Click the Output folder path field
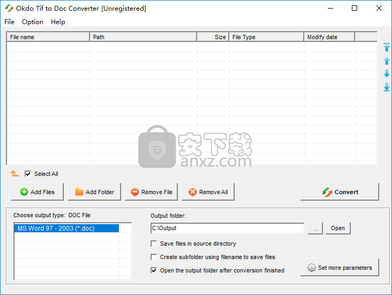Image resolution: width=392 pixels, height=295 pixels. (x=227, y=228)
